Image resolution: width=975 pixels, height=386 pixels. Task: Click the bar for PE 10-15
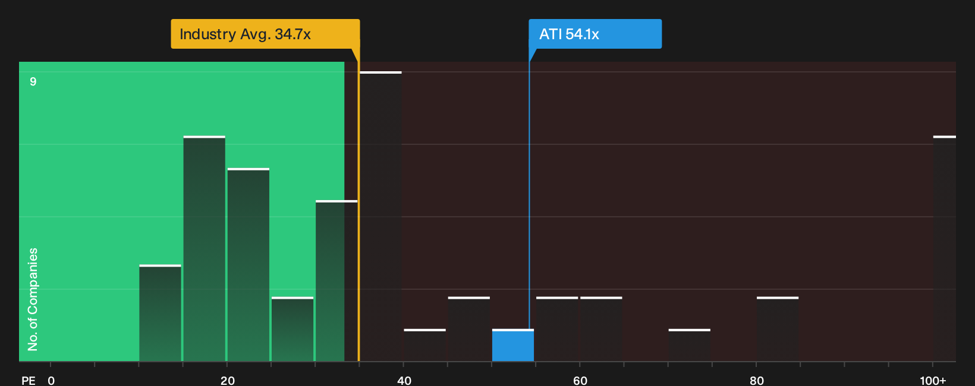coord(161,313)
